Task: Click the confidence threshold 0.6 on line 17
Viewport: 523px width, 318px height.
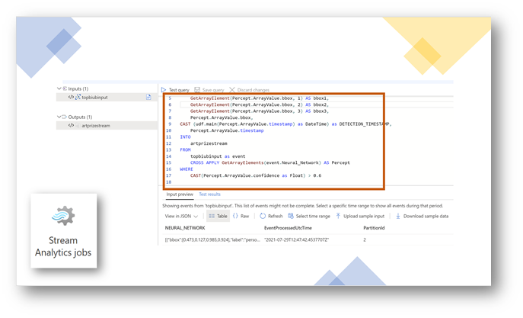Action: tap(317, 175)
